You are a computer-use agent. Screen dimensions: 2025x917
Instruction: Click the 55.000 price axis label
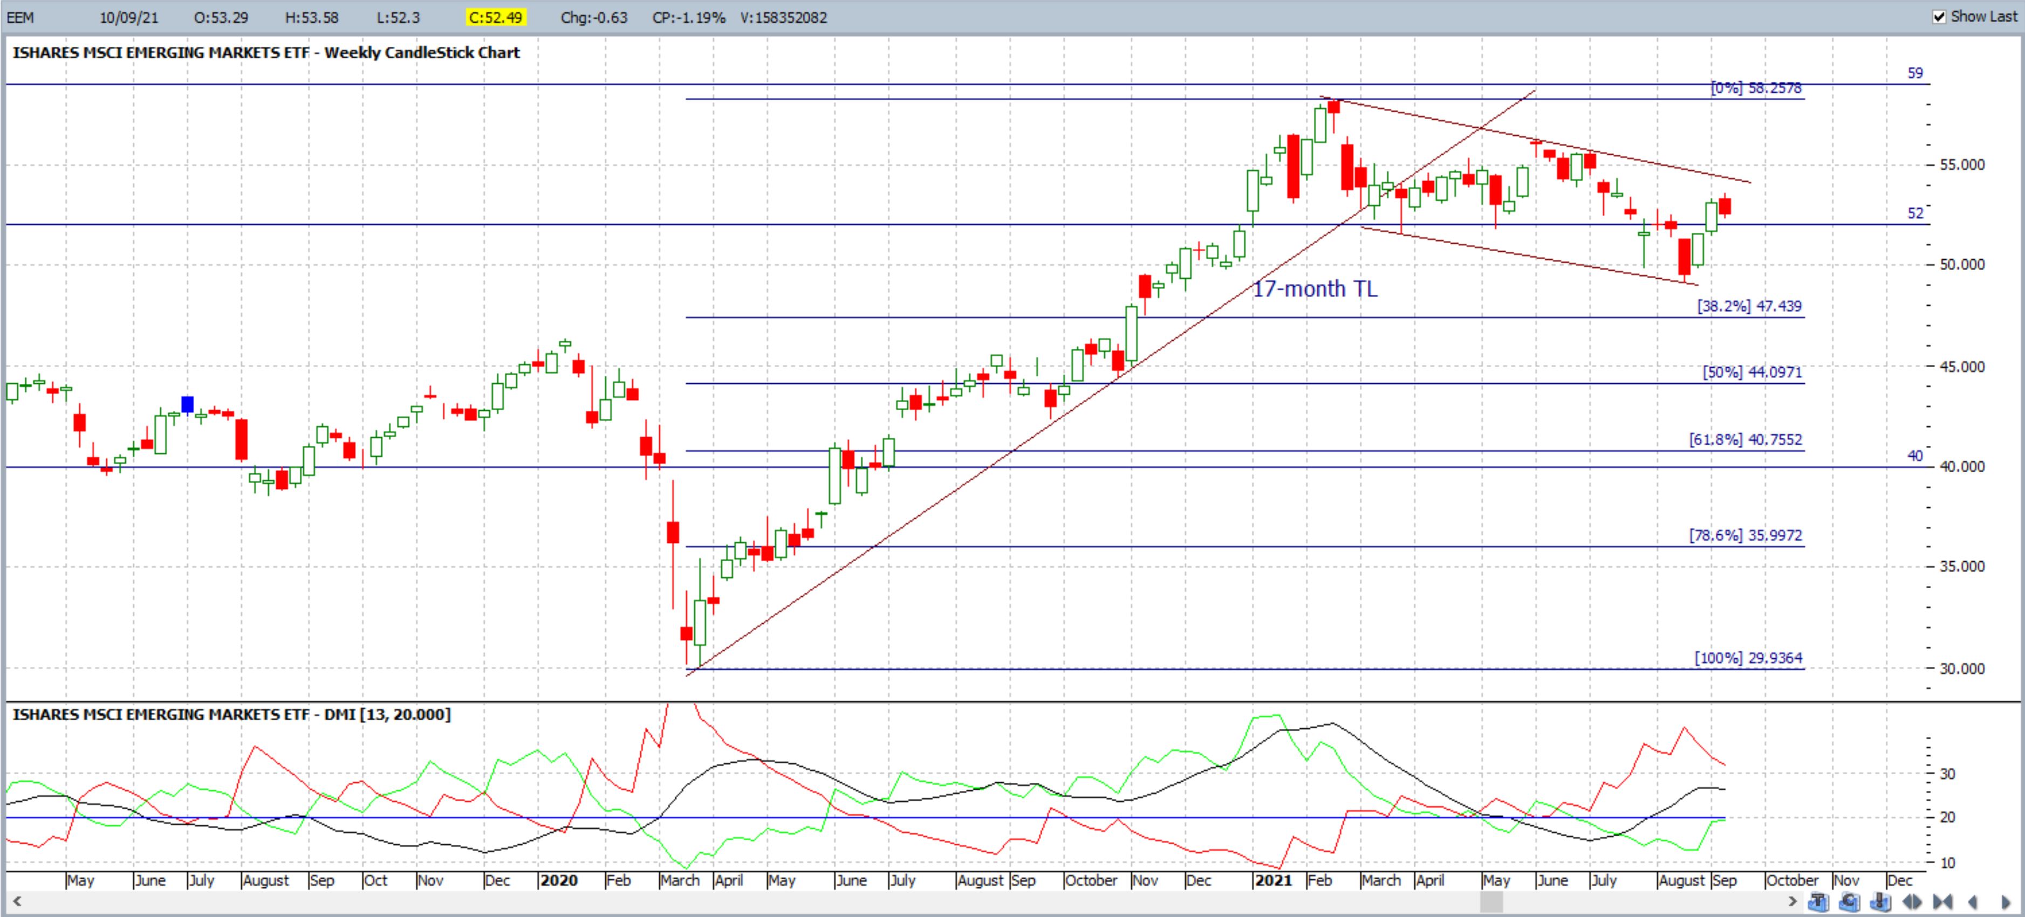click(x=1962, y=165)
